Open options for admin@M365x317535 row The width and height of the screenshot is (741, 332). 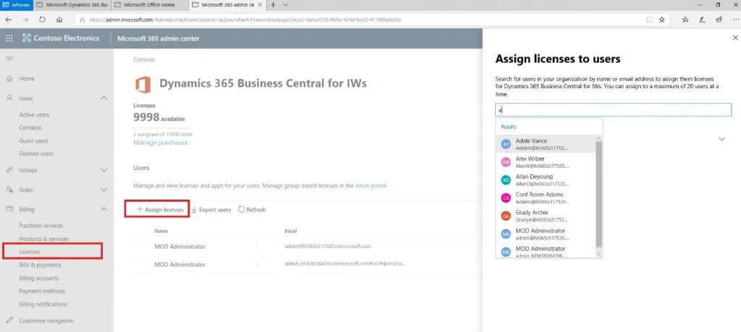257,247
